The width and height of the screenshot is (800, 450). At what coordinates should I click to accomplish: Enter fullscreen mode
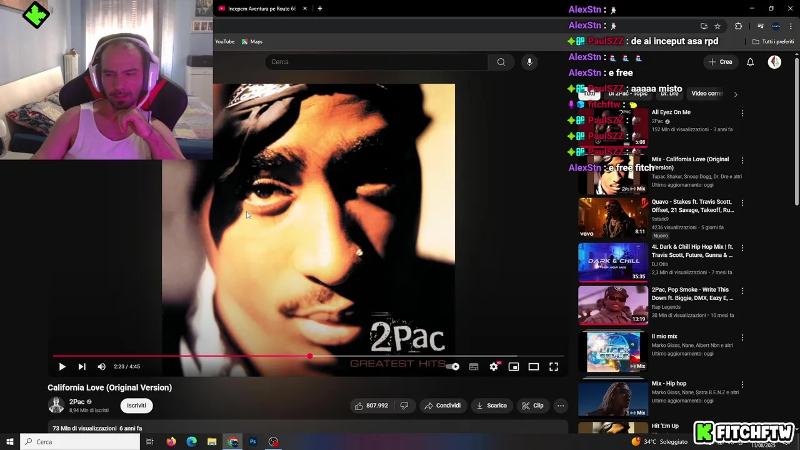[x=554, y=367]
